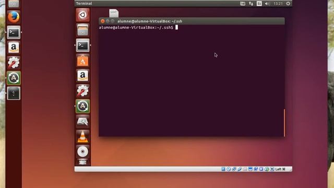Screen dimensions: 334x188
Task: Open the Amazon icon in the VM launcher
Action: (x=82, y=76)
